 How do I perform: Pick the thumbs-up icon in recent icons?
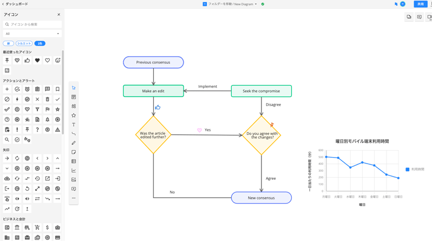tap(27, 61)
